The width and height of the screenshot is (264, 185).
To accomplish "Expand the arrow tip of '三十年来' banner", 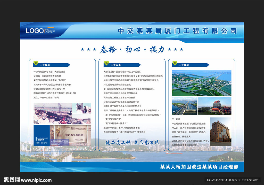I will (141, 65).
